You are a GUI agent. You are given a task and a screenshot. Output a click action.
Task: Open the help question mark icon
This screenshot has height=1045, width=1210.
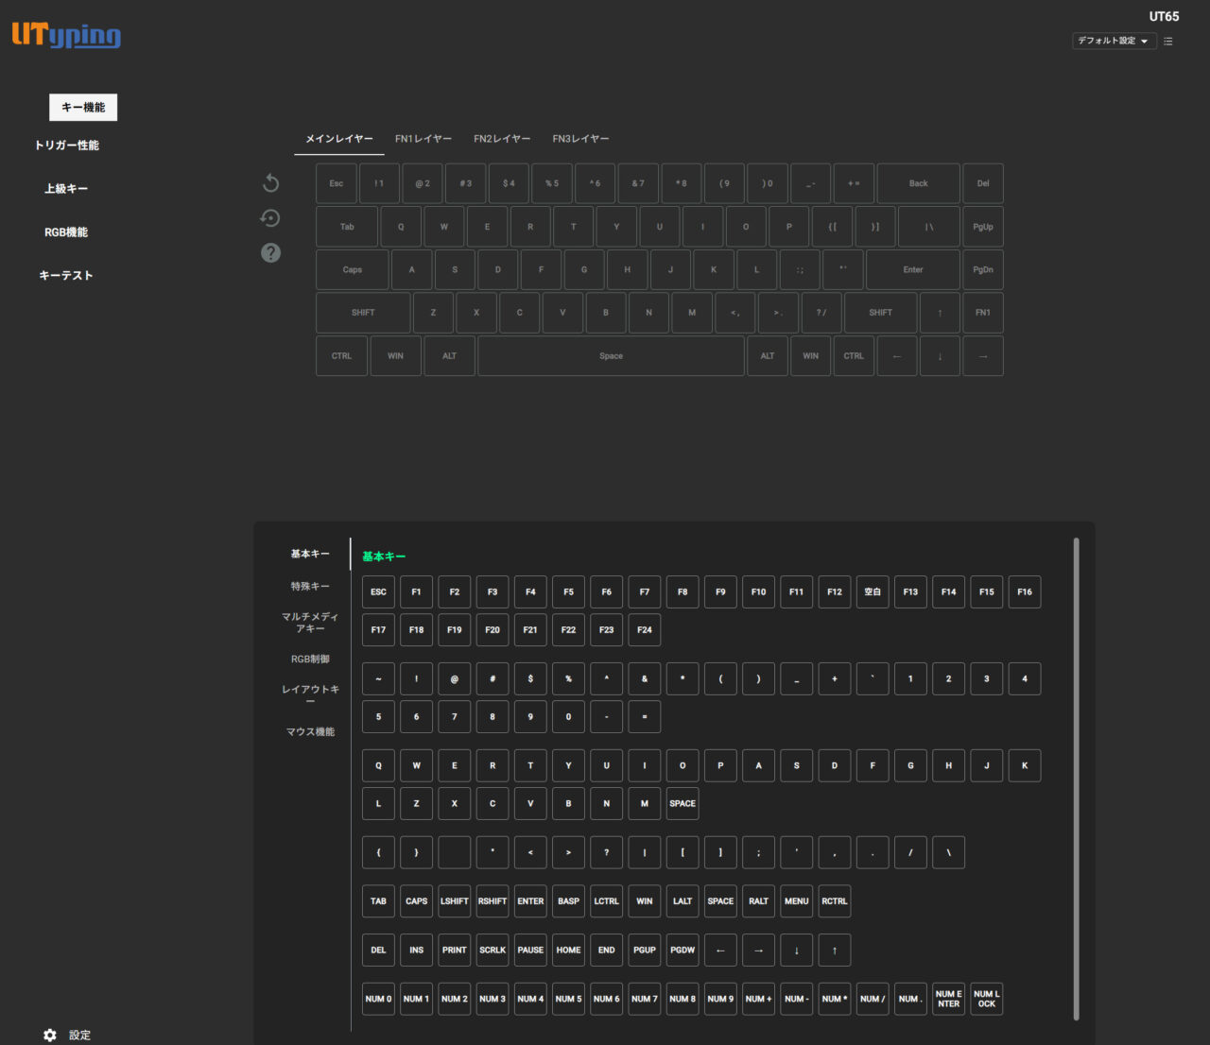click(270, 252)
